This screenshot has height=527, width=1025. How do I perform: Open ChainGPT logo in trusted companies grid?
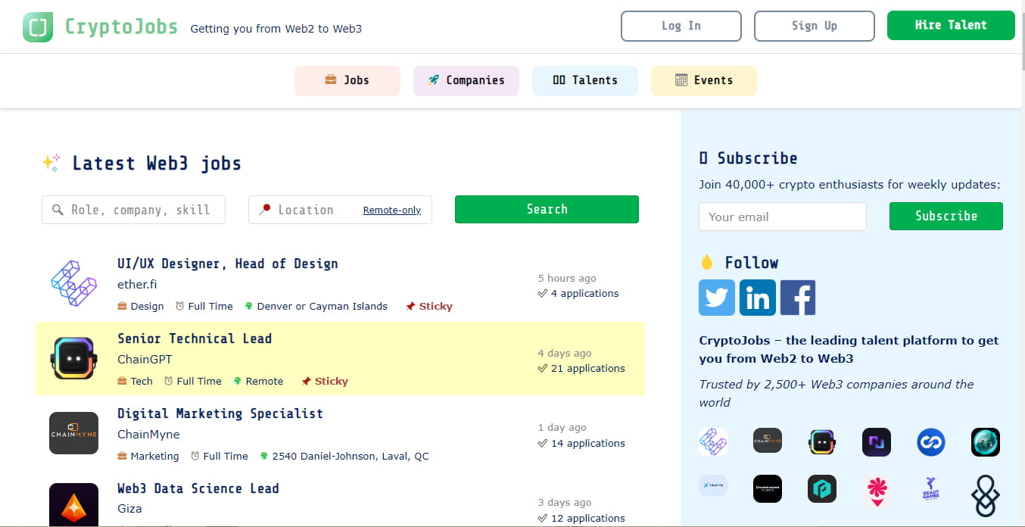point(822,441)
